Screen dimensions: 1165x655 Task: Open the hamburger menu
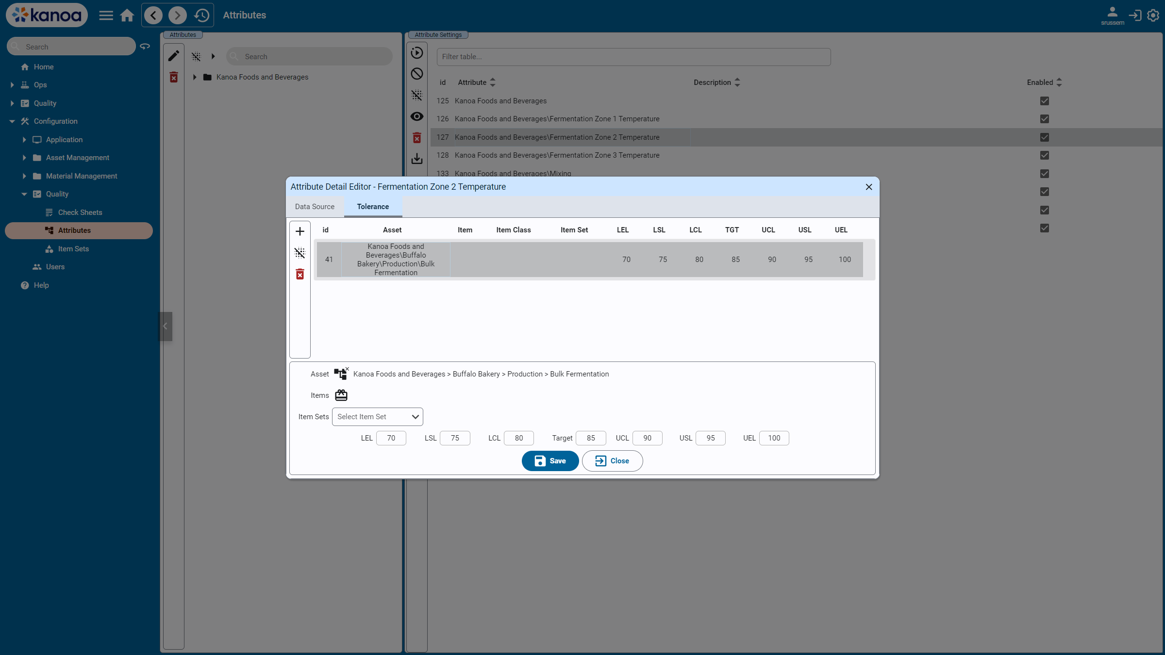click(106, 16)
